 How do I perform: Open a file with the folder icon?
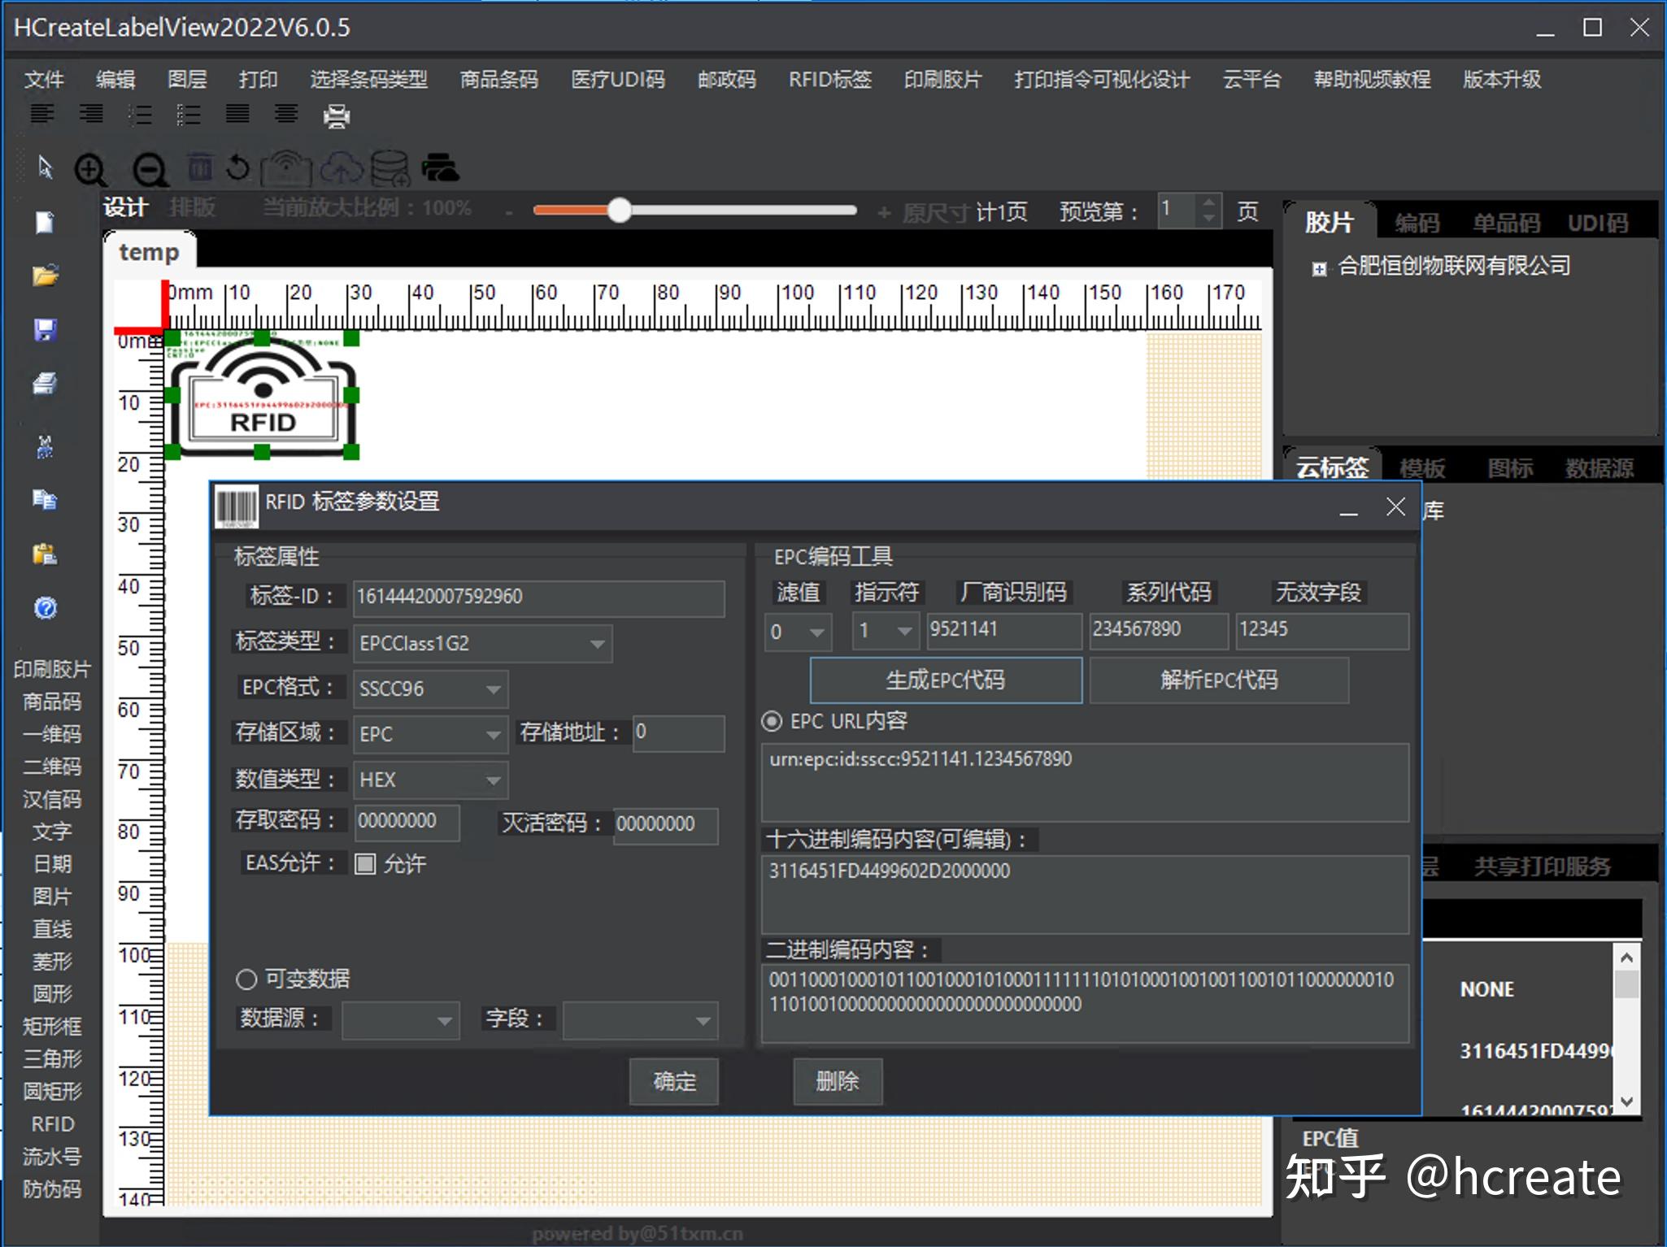(x=46, y=276)
